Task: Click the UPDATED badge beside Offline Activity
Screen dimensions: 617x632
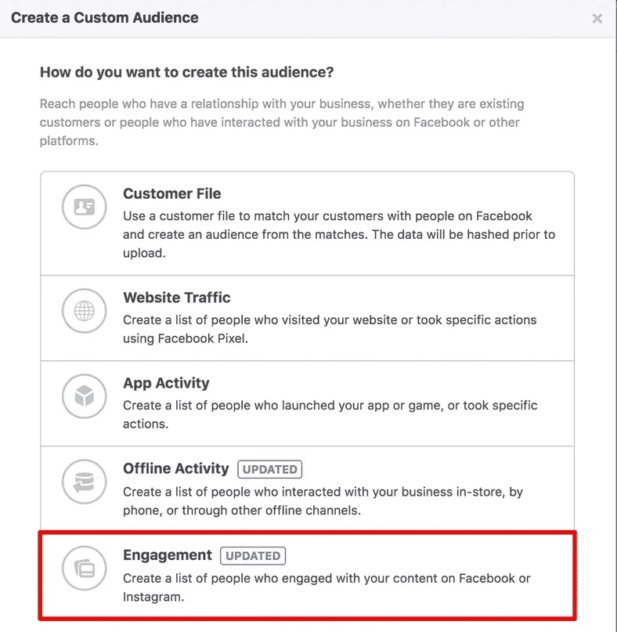Action: coord(269,470)
